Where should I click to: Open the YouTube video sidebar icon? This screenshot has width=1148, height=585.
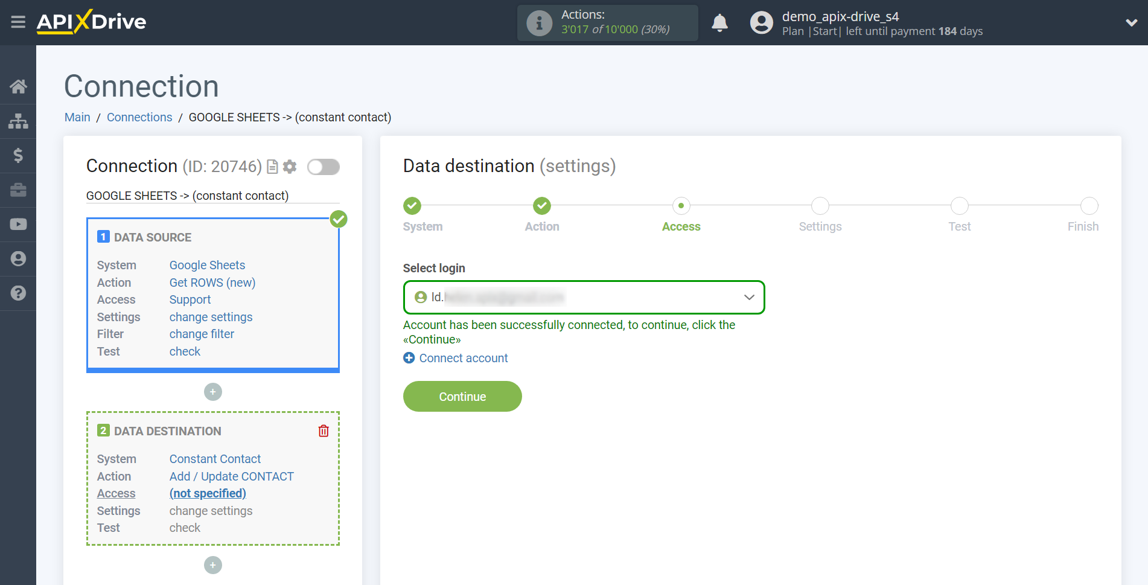click(x=18, y=224)
